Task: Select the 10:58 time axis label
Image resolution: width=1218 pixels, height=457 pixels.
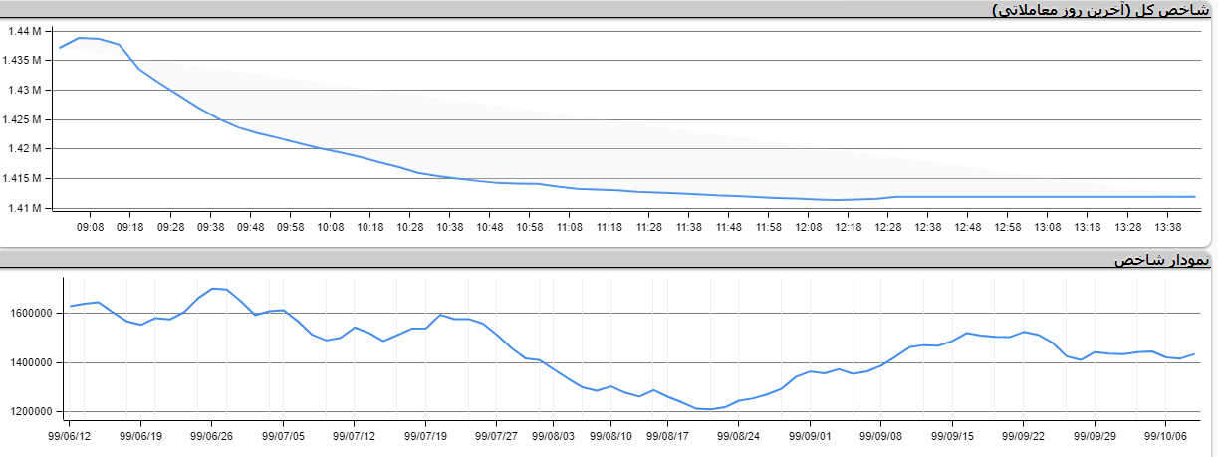Action: tap(529, 227)
